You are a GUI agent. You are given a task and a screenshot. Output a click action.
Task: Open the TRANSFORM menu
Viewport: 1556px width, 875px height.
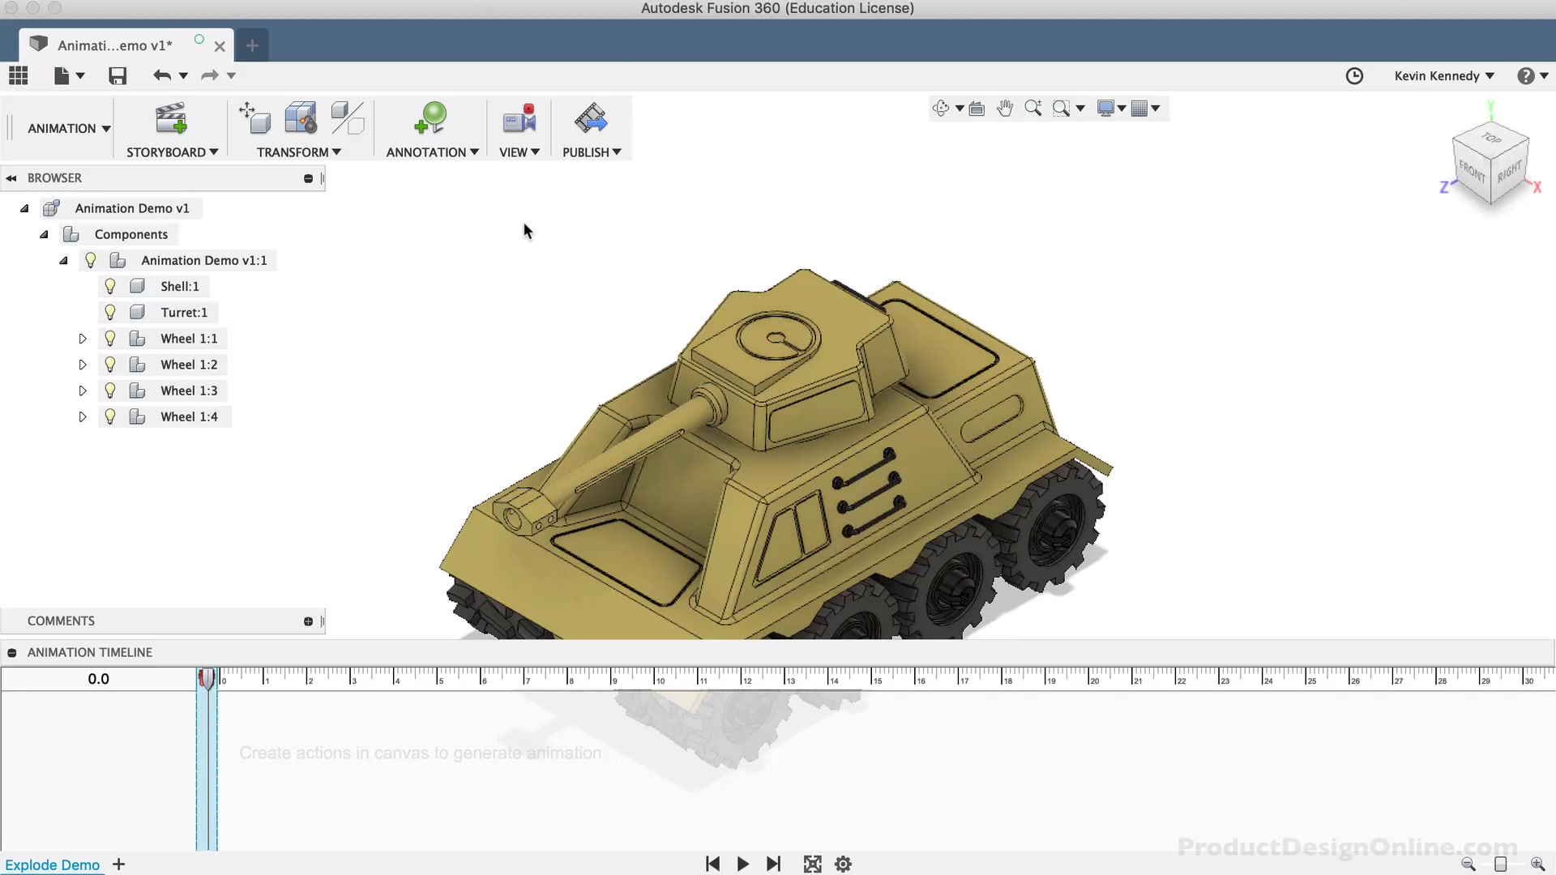pos(298,152)
